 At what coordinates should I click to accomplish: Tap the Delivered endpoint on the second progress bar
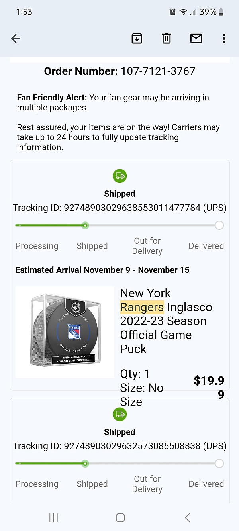pyautogui.click(x=219, y=464)
